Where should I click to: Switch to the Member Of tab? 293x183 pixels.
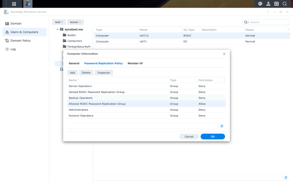[x=135, y=64]
